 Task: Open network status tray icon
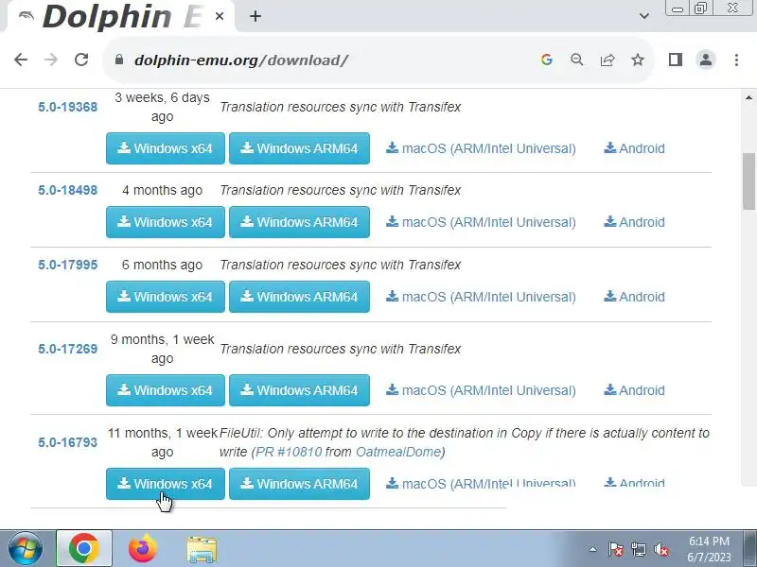pyautogui.click(x=638, y=549)
